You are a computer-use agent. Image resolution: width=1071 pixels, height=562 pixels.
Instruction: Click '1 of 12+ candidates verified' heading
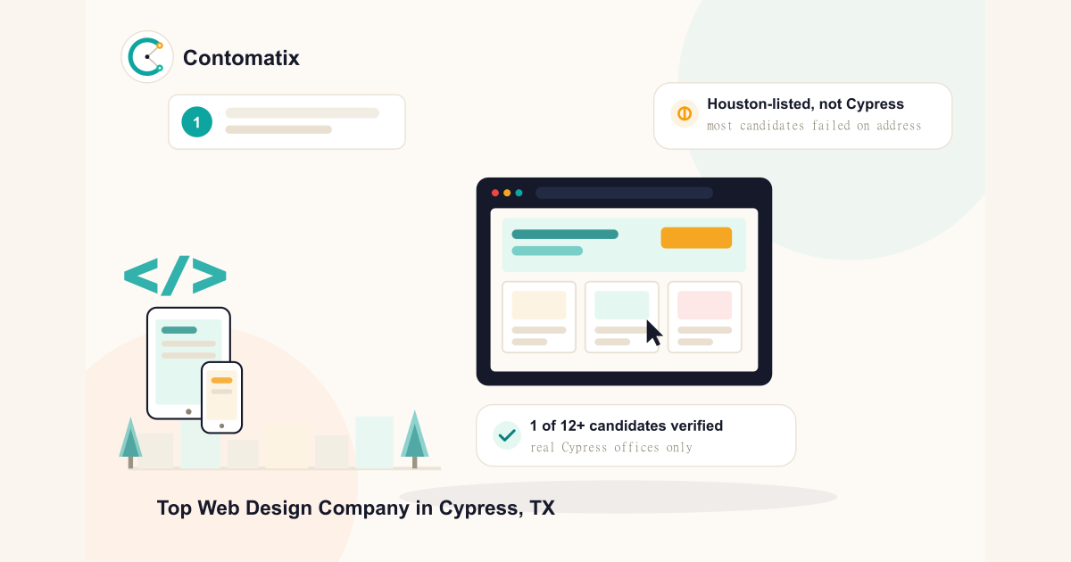point(627,426)
